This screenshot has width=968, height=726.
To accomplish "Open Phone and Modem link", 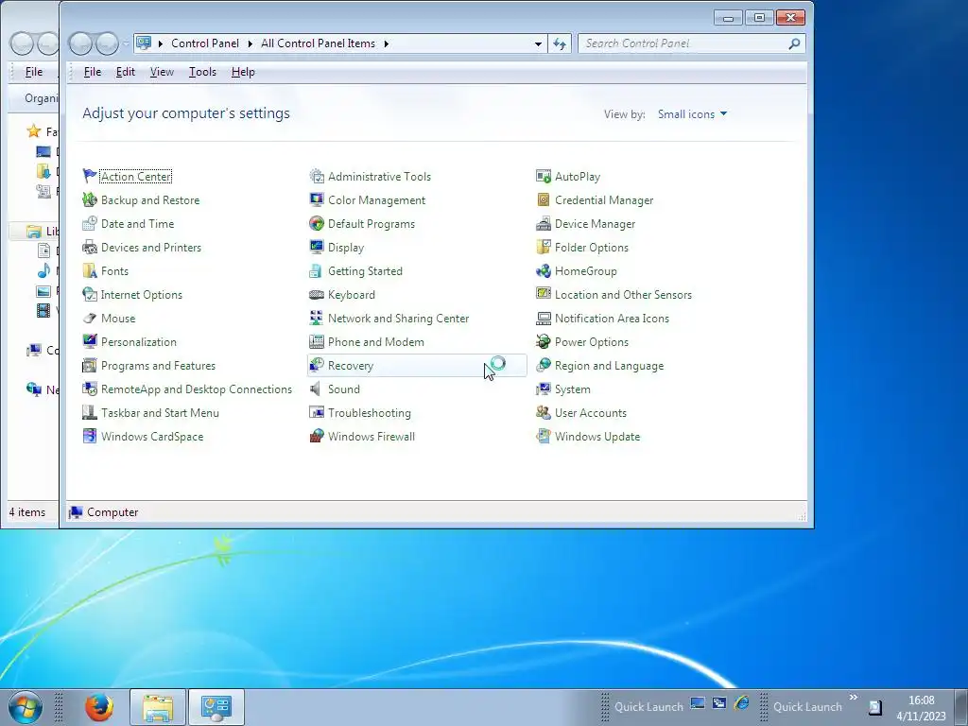I will [376, 342].
